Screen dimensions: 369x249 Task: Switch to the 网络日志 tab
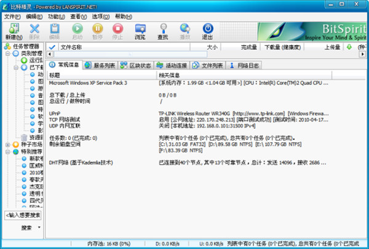point(245,65)
